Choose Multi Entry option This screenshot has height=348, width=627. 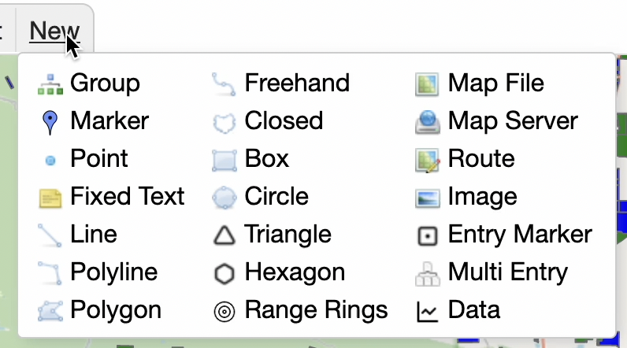(x=507, y=272)
